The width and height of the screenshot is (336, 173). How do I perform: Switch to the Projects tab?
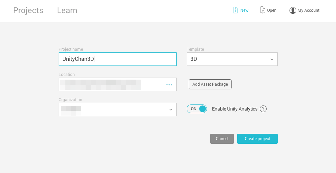(x=28, y=10)
